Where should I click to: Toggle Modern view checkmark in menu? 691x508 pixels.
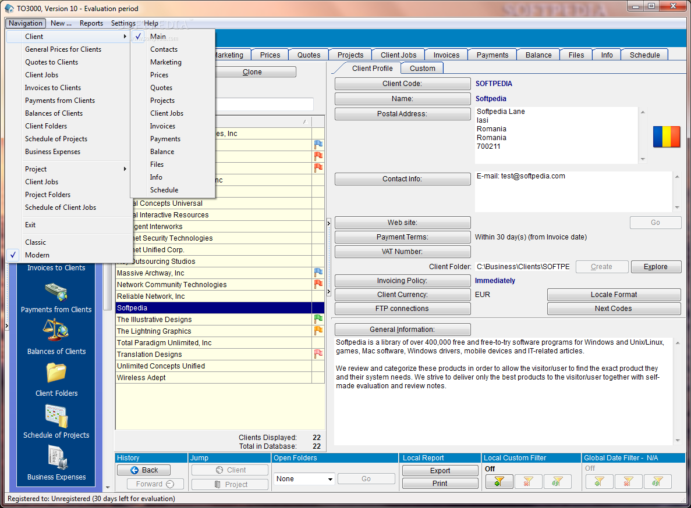click(x=13, y=255)
